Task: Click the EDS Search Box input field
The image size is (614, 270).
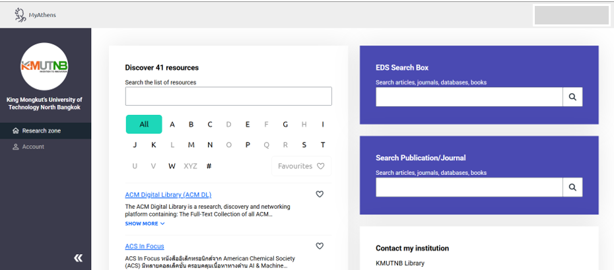Action: click(x=469, y=97)
